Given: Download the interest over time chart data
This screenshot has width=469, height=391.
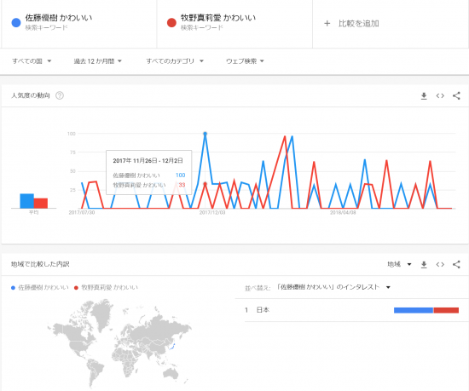Looking at the screenshot, I should point(424,96).
